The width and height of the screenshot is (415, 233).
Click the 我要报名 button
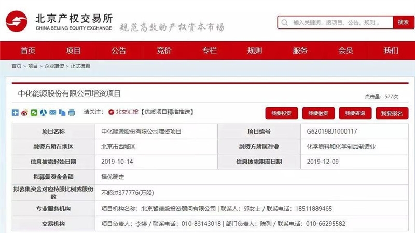click(x=392, y=113)
